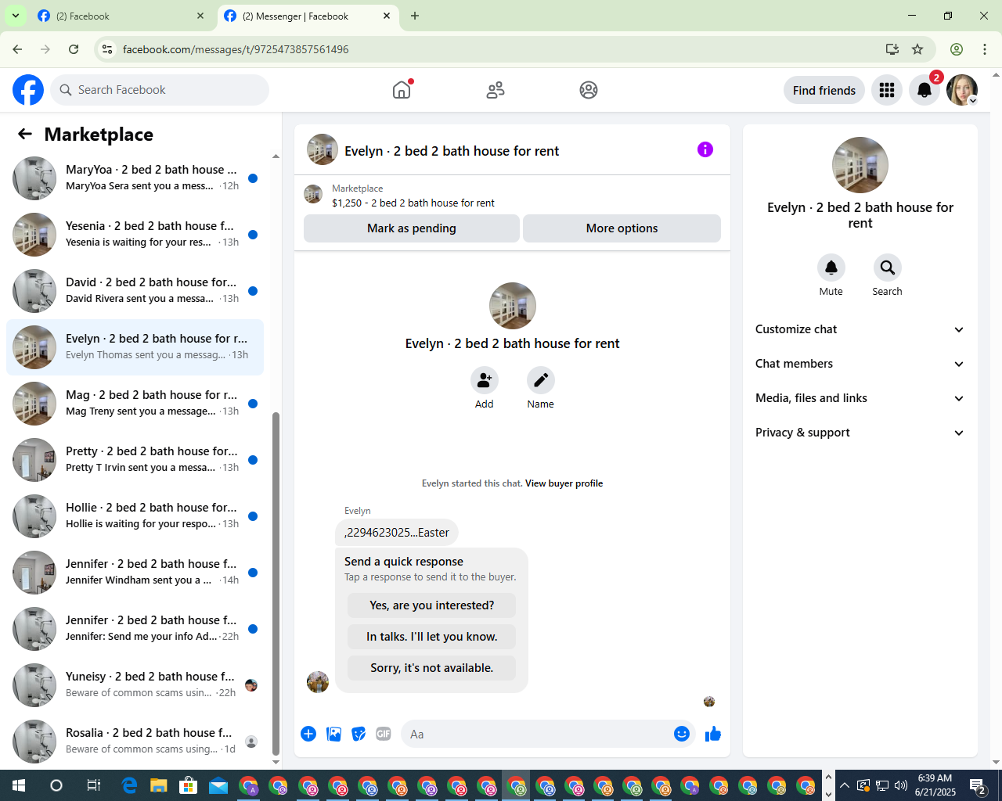Open Microsoft Edge from taskbar

pos(129,785)
